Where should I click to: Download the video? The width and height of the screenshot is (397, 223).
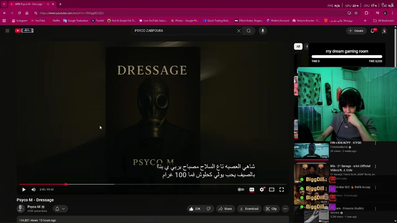coord(249,209)
